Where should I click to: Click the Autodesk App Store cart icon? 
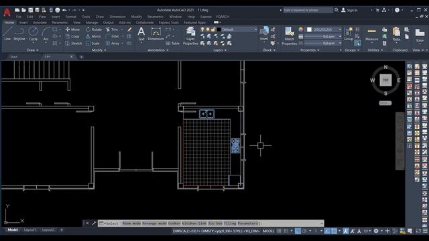[x=377, y=10]
